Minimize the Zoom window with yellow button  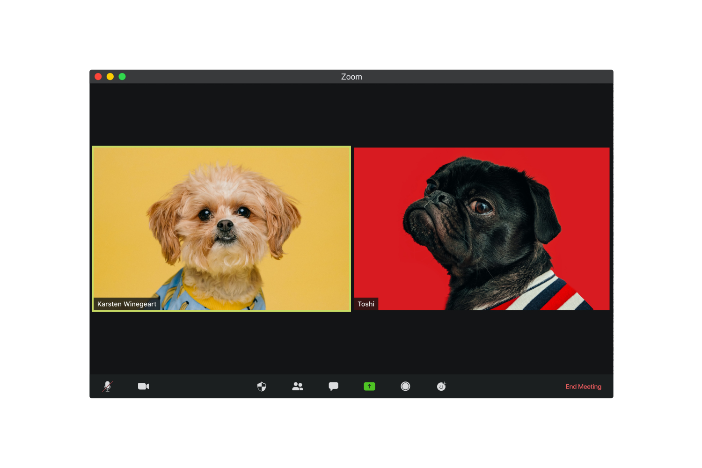110,77
